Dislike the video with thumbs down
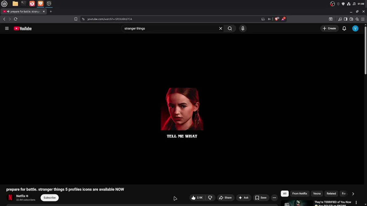 [210, 198]
